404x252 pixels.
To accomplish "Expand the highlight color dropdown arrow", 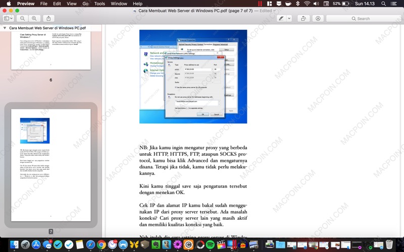I will pyautogui.click(x=289, y=19).
